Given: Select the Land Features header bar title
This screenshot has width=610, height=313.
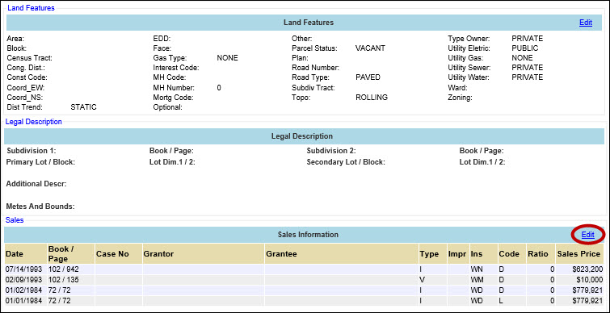Looking at the screenshot, I should (309, 23).
